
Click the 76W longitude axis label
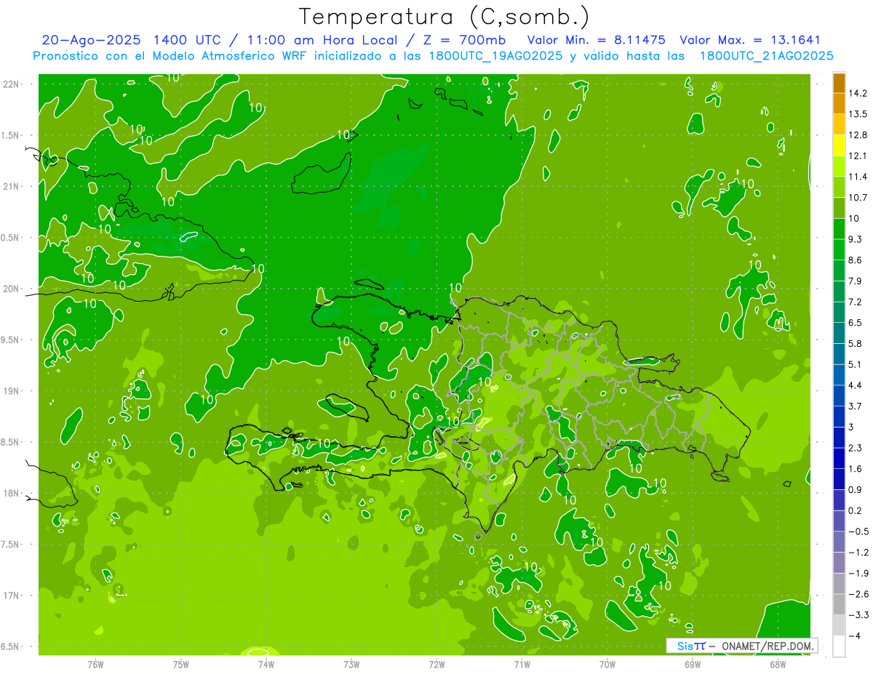tap(95, 665)
